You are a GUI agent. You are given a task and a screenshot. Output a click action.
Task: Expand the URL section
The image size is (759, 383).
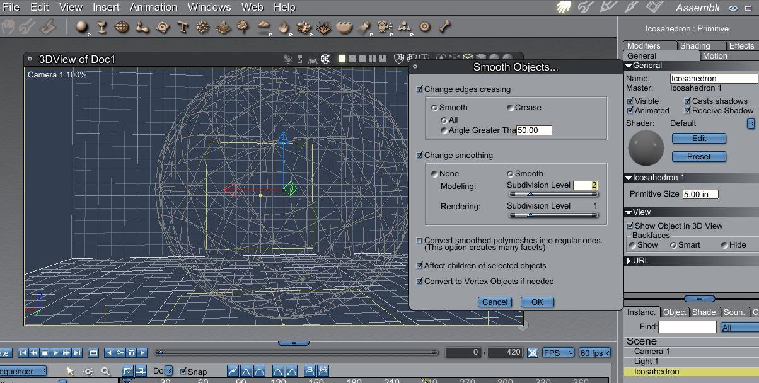coord(629,261)
